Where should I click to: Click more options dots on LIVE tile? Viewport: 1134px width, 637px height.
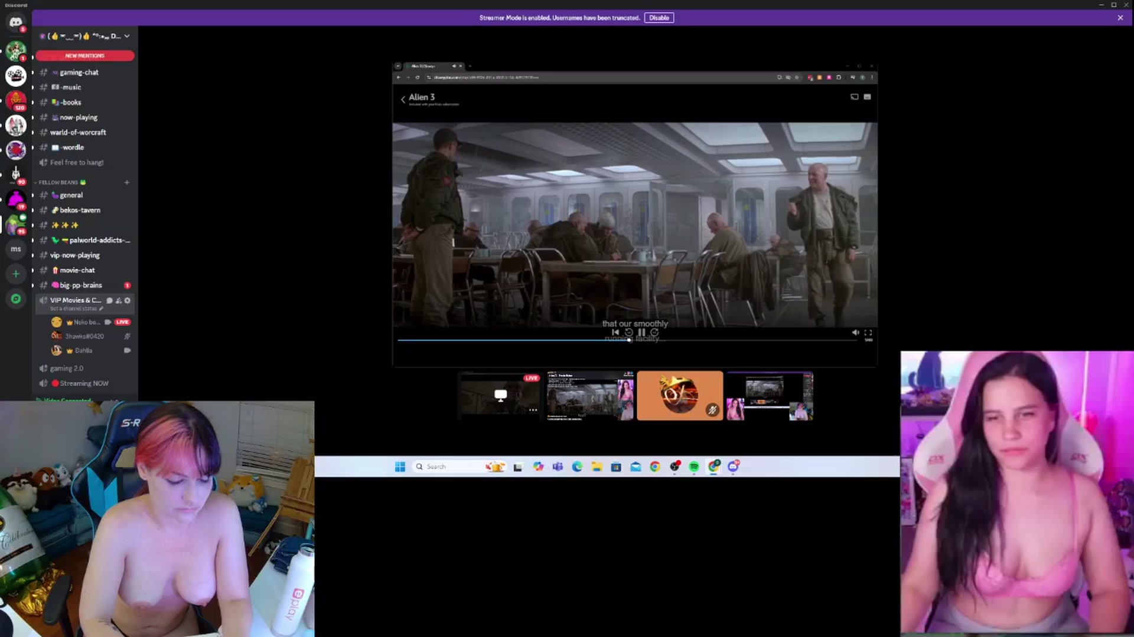(x=533, y=410)
